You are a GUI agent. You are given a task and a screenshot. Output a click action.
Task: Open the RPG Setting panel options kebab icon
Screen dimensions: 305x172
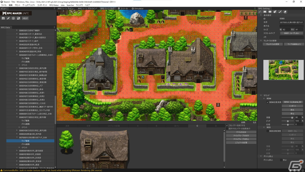tap(302, 8)
